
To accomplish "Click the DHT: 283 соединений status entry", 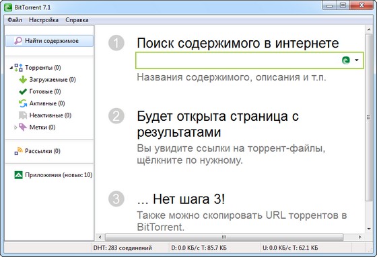I will 123,248.
